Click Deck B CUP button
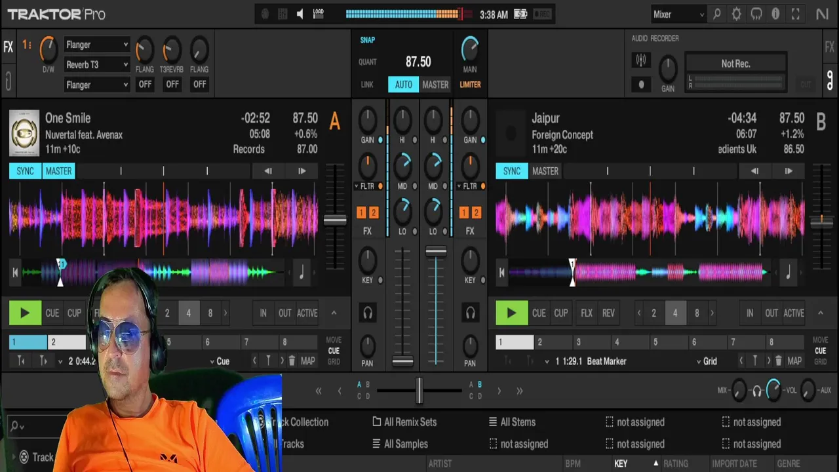839x472 pixels. [561, 313]
